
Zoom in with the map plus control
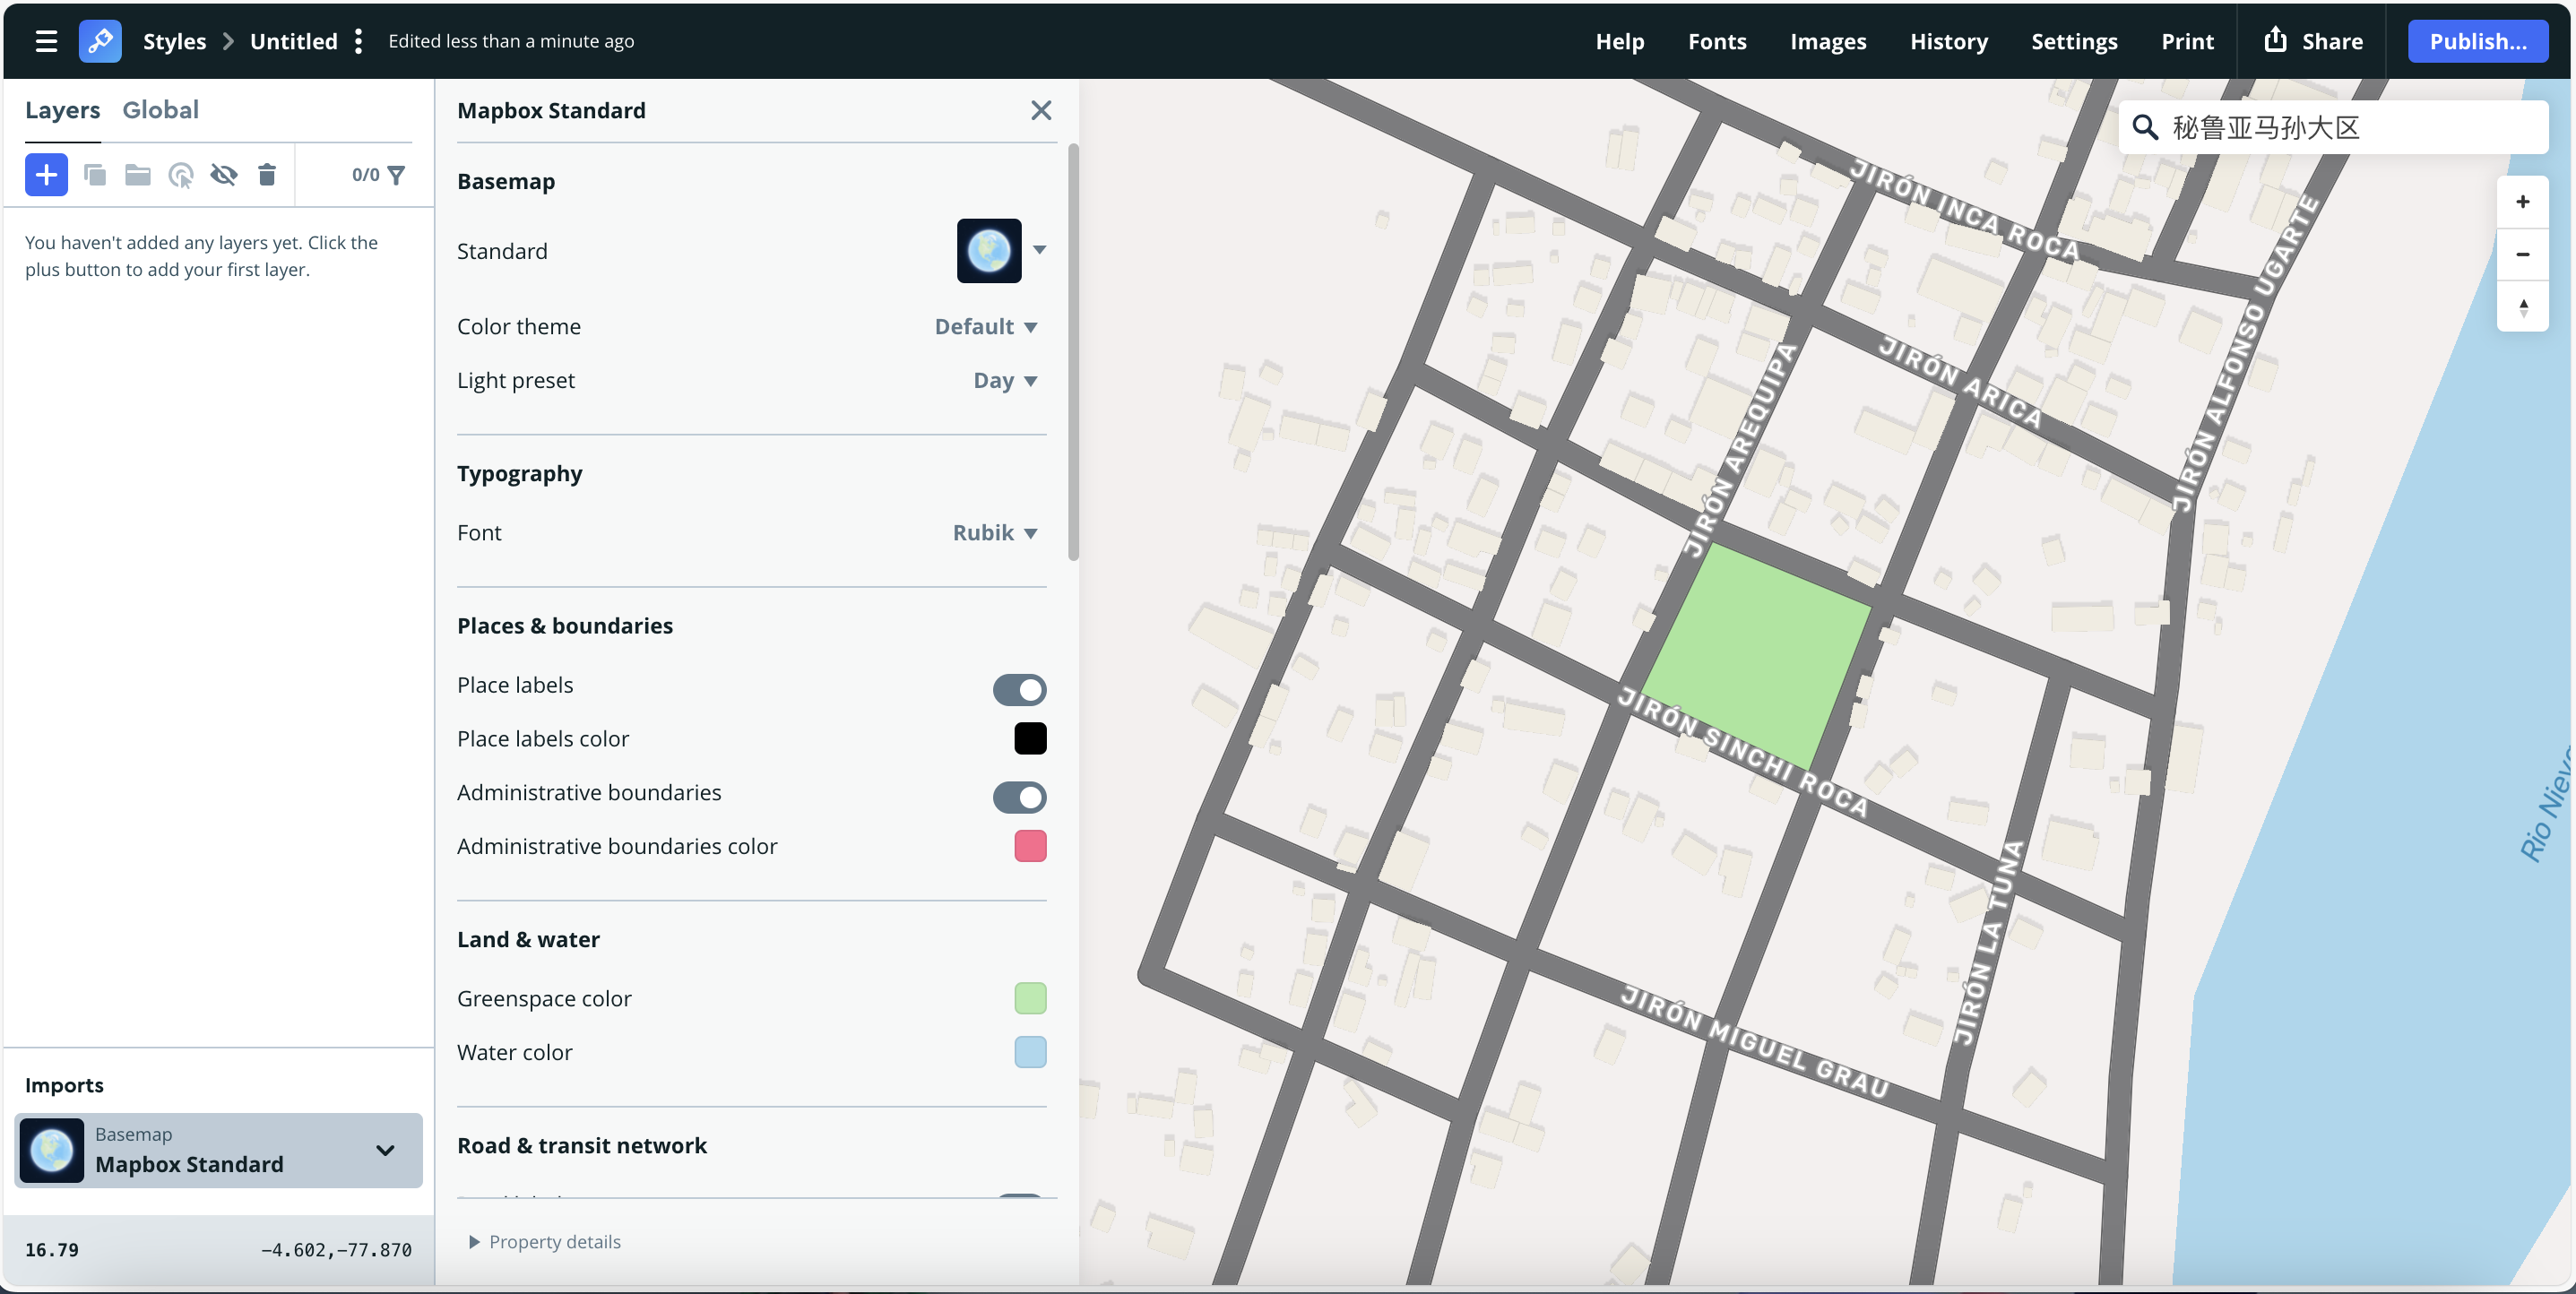pos(2523,201)
